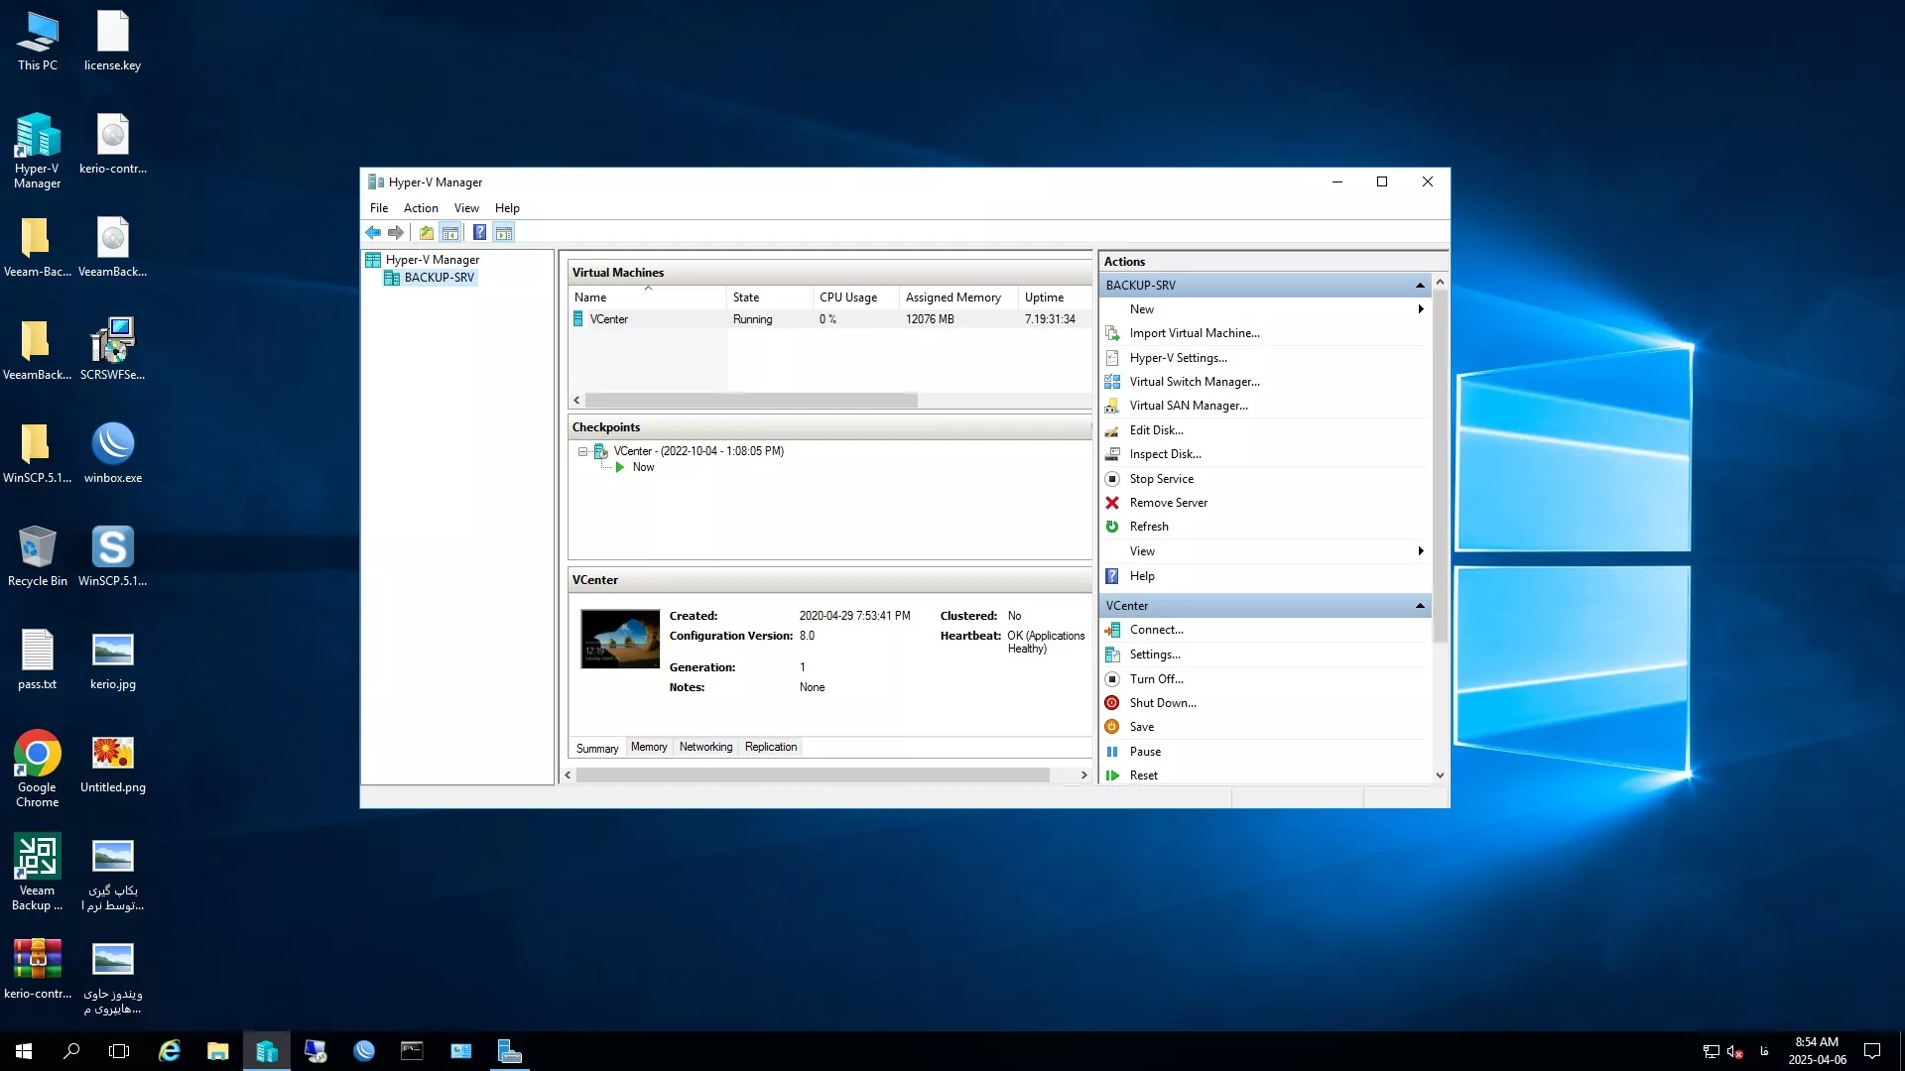Click the Show/Hide Action Pane toolbar icon
This screenshot has height=1071, width=1905.
[504, 232]
